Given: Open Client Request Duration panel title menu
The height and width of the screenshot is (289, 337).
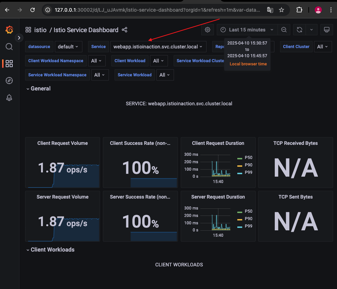Looking at the screenshot, I should click(218, 143).
